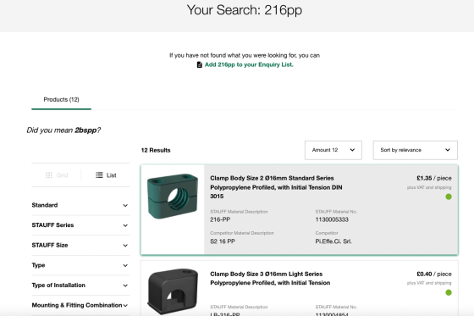Image resolution: width=474 pixels, height=316 pixels.
Task: Expand the STAUFF Size filter
Action: (x=80, y=245)
